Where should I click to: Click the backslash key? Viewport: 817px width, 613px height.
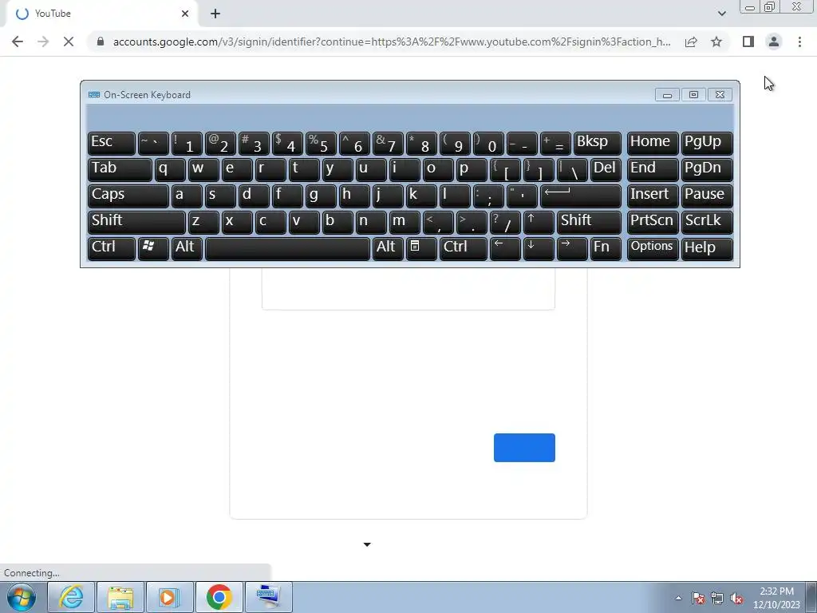coord(571,169)
